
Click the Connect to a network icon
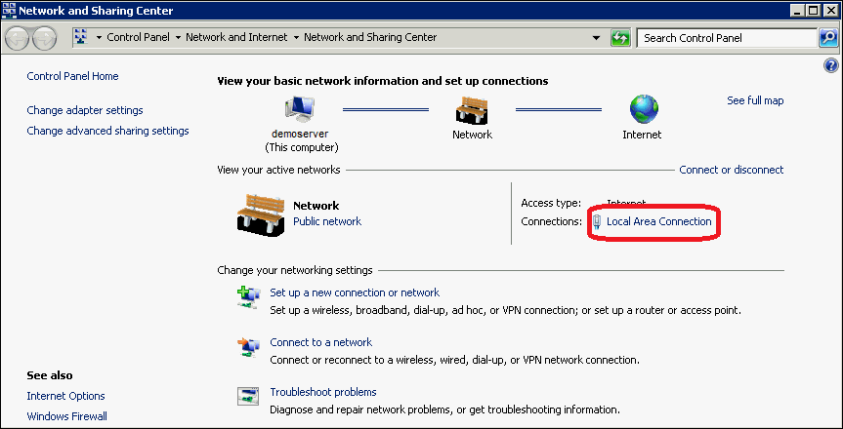[247, 347]
